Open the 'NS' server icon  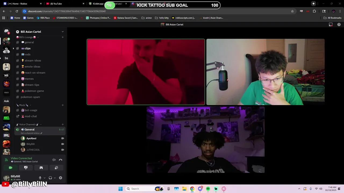(6, 76)
